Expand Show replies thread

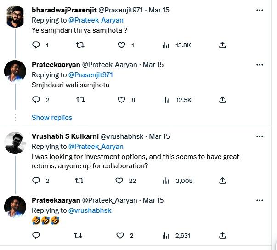click(x=52, y=118)
